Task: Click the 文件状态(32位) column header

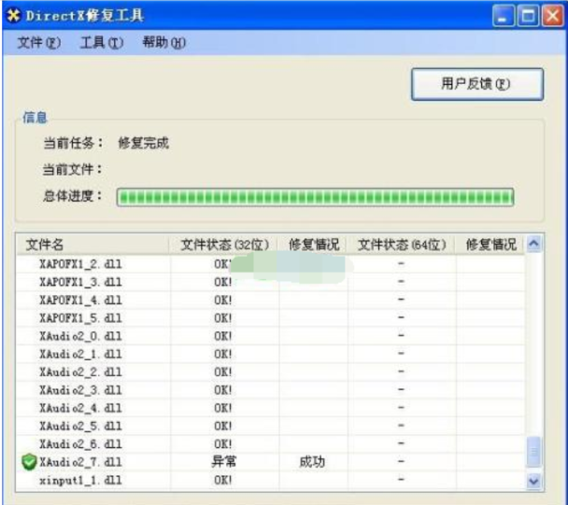Action: tap(224, 245)
